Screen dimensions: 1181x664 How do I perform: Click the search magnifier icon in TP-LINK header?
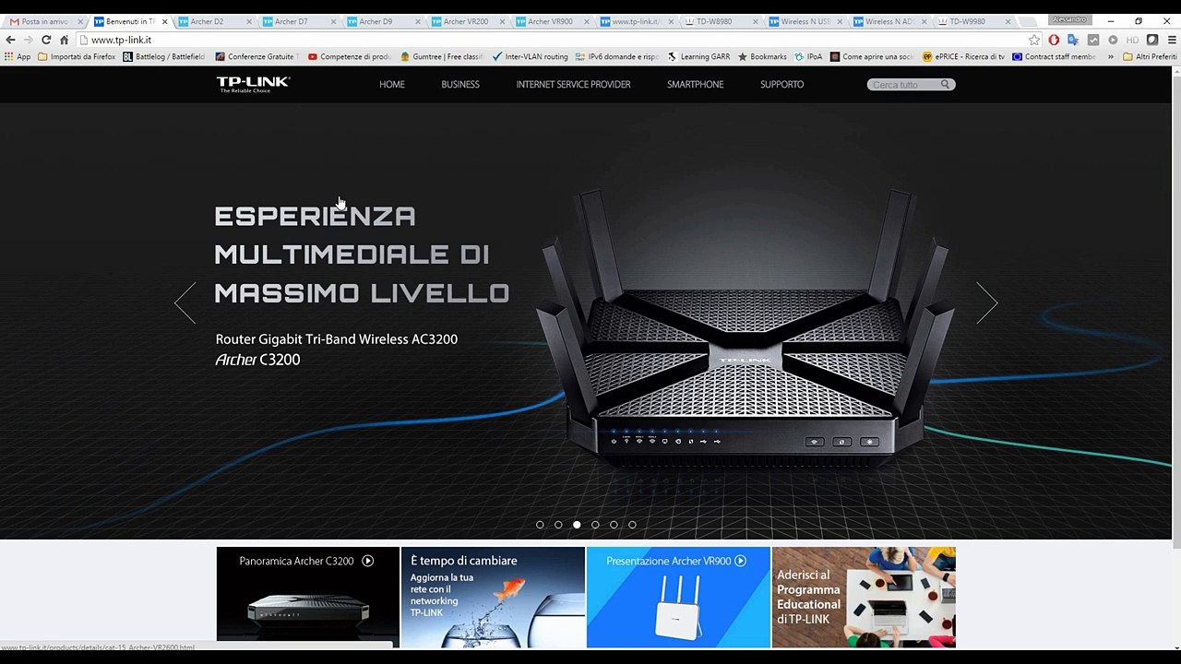(x=945, y=84)
